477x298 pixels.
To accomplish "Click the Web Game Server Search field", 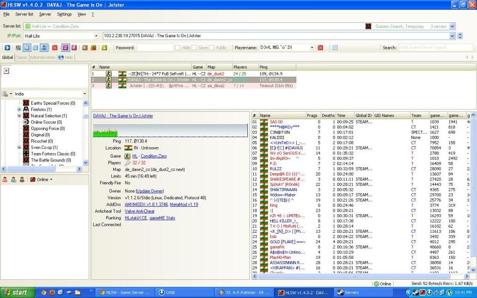I will (436, 47).
